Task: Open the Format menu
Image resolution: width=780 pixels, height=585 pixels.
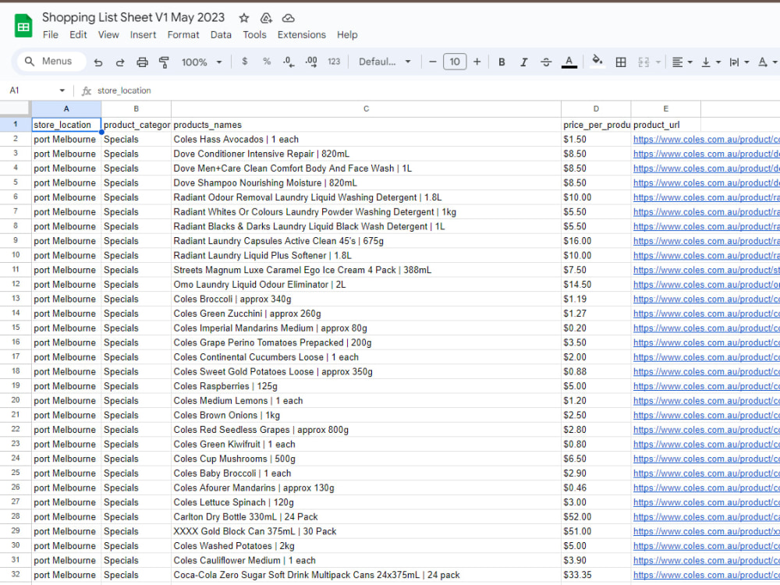Action: coord(183,35)
